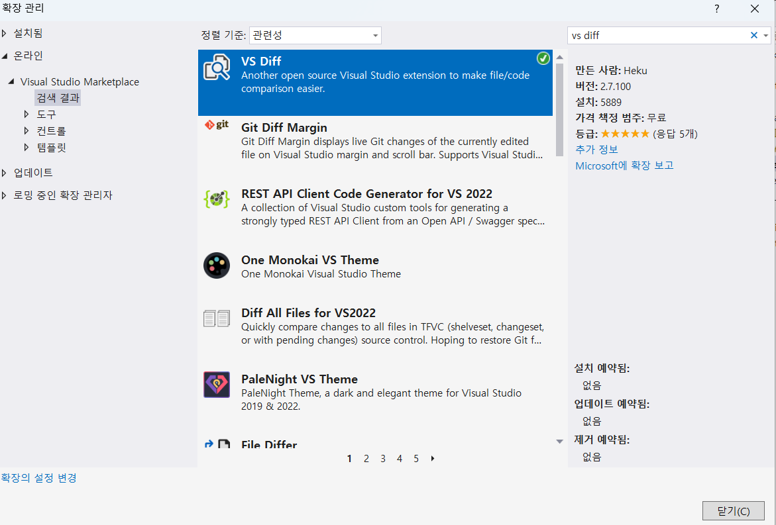Click the results list scroll down arrow
776x525 pixels.
[560, 442]
